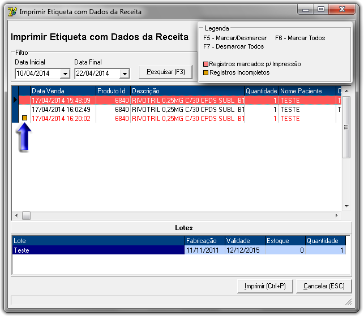This screenshot has width=364, height=316.
Task: Click the Pesquisar (F3) button
Action: 165,72
